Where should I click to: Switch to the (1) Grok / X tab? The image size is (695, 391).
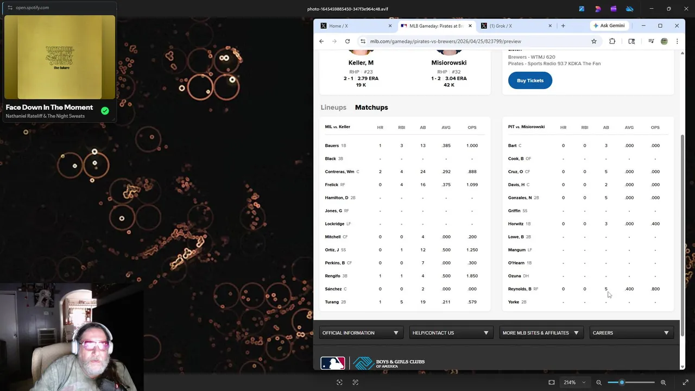pos(516,26)
